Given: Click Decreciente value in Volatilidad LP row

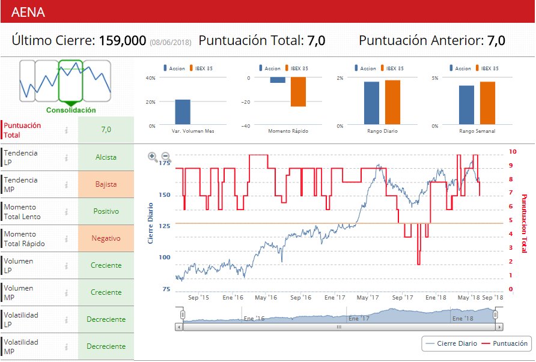Looking at the screenshot, I should [106, 319].
